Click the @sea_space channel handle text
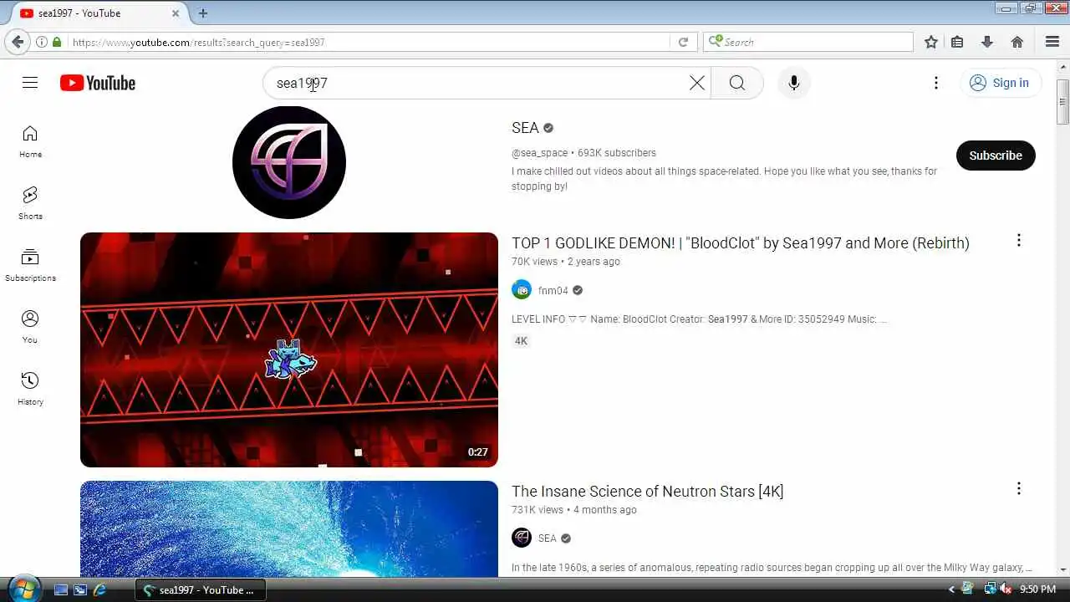Image resolution: width=1070 pixels, height=602 pixels. pos(539,153)
